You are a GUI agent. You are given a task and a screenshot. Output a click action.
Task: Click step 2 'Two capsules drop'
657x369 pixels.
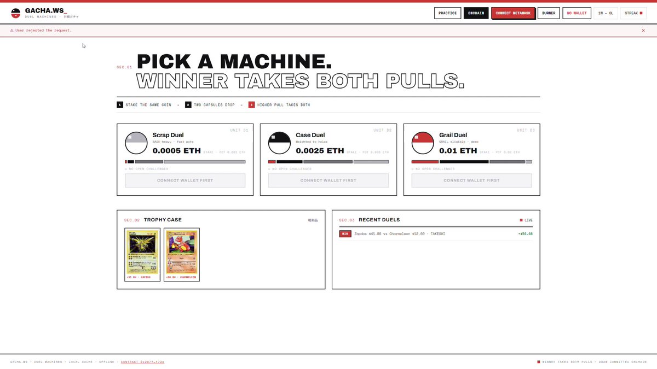(210, 105)
